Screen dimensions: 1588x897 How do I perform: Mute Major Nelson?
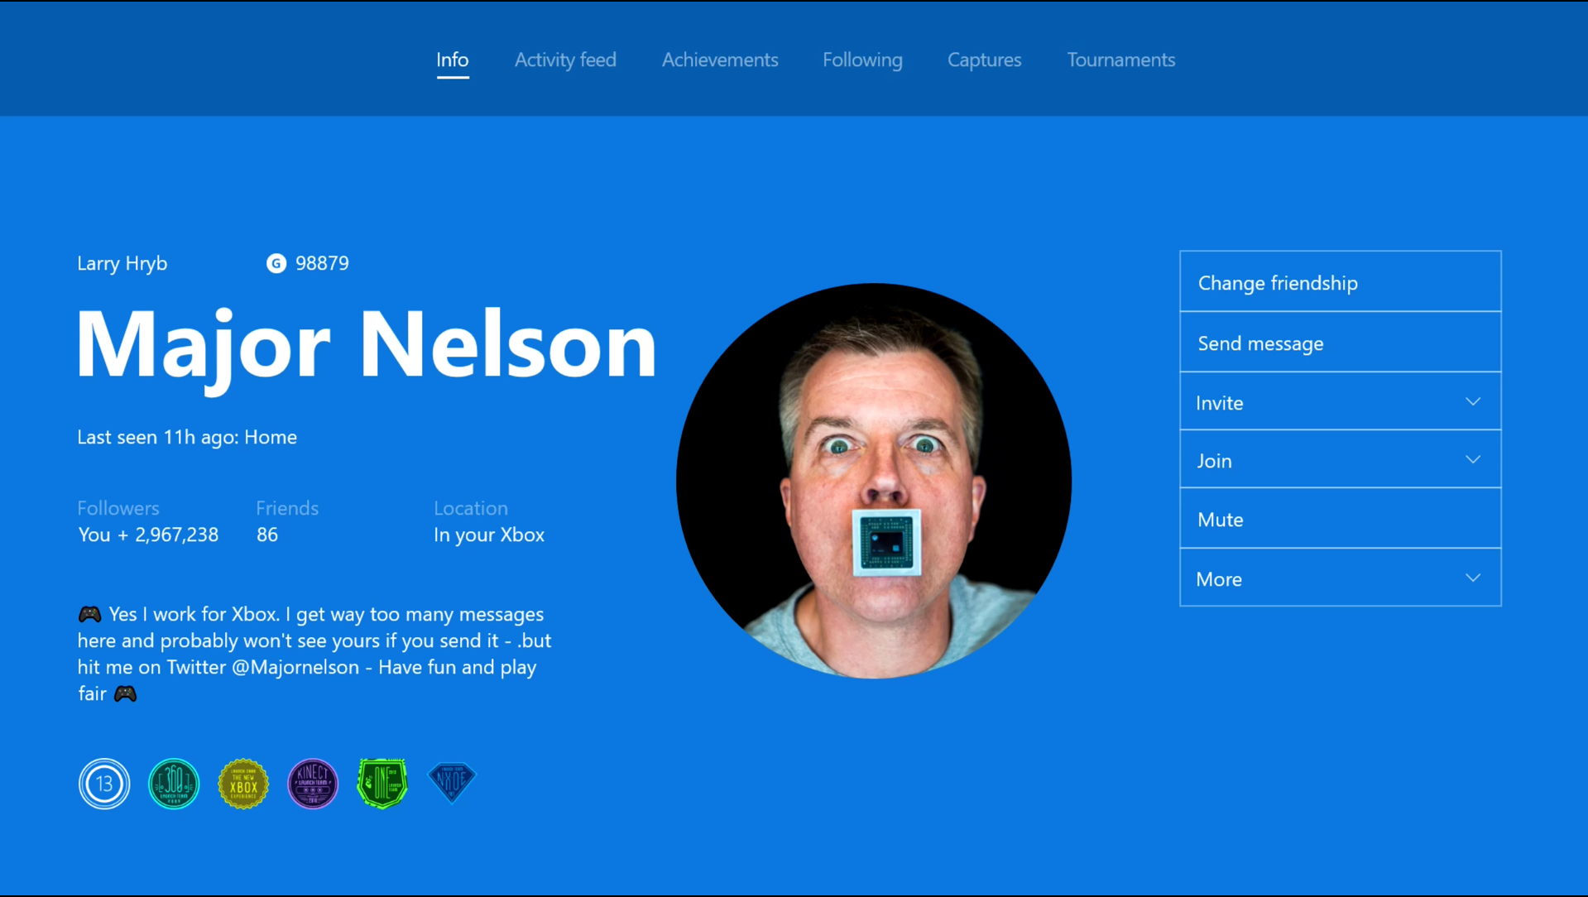point(1340,519)
